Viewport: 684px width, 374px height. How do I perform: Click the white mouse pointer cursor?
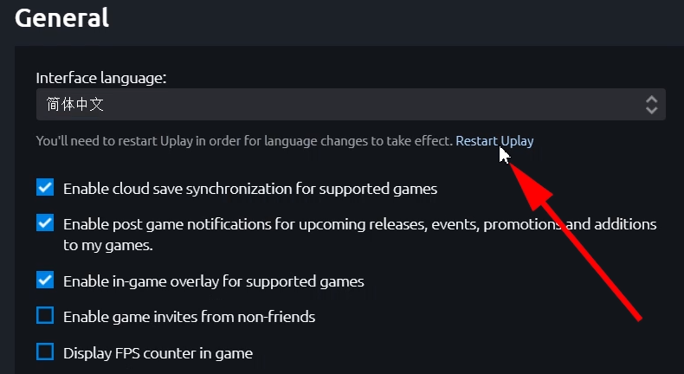pos(505,155)
